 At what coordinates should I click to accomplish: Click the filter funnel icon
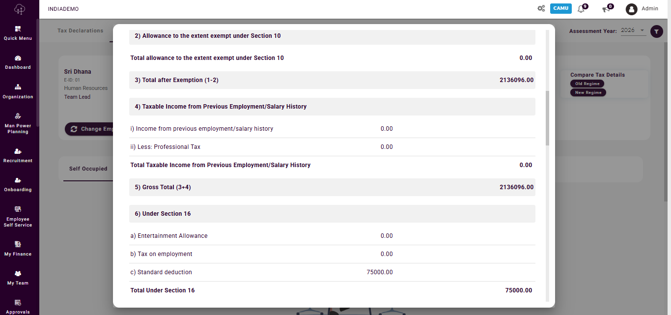[x=656, y=31]
